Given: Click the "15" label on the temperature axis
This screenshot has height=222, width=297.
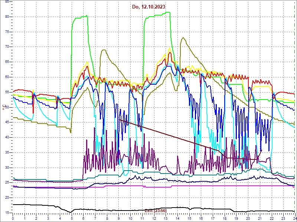Looking at the screenshot, I should [x=7, y=213].
